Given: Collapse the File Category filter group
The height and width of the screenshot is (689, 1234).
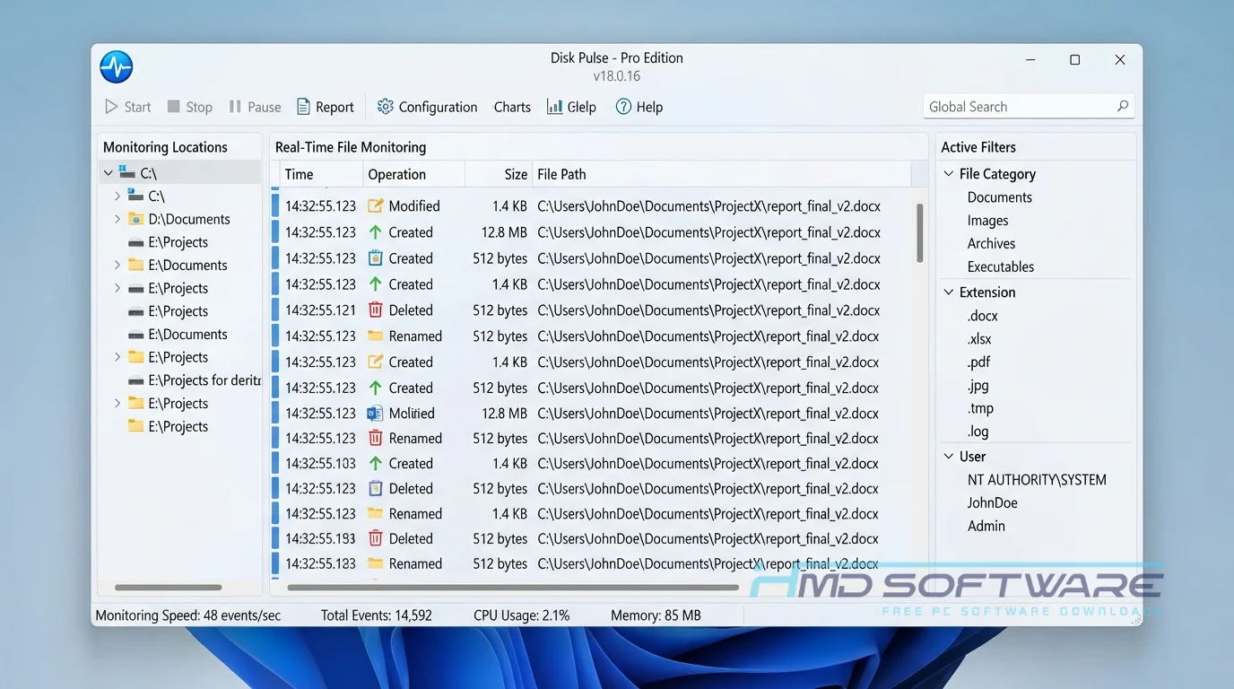Looking at the screenshot, I should coord(949,173).
